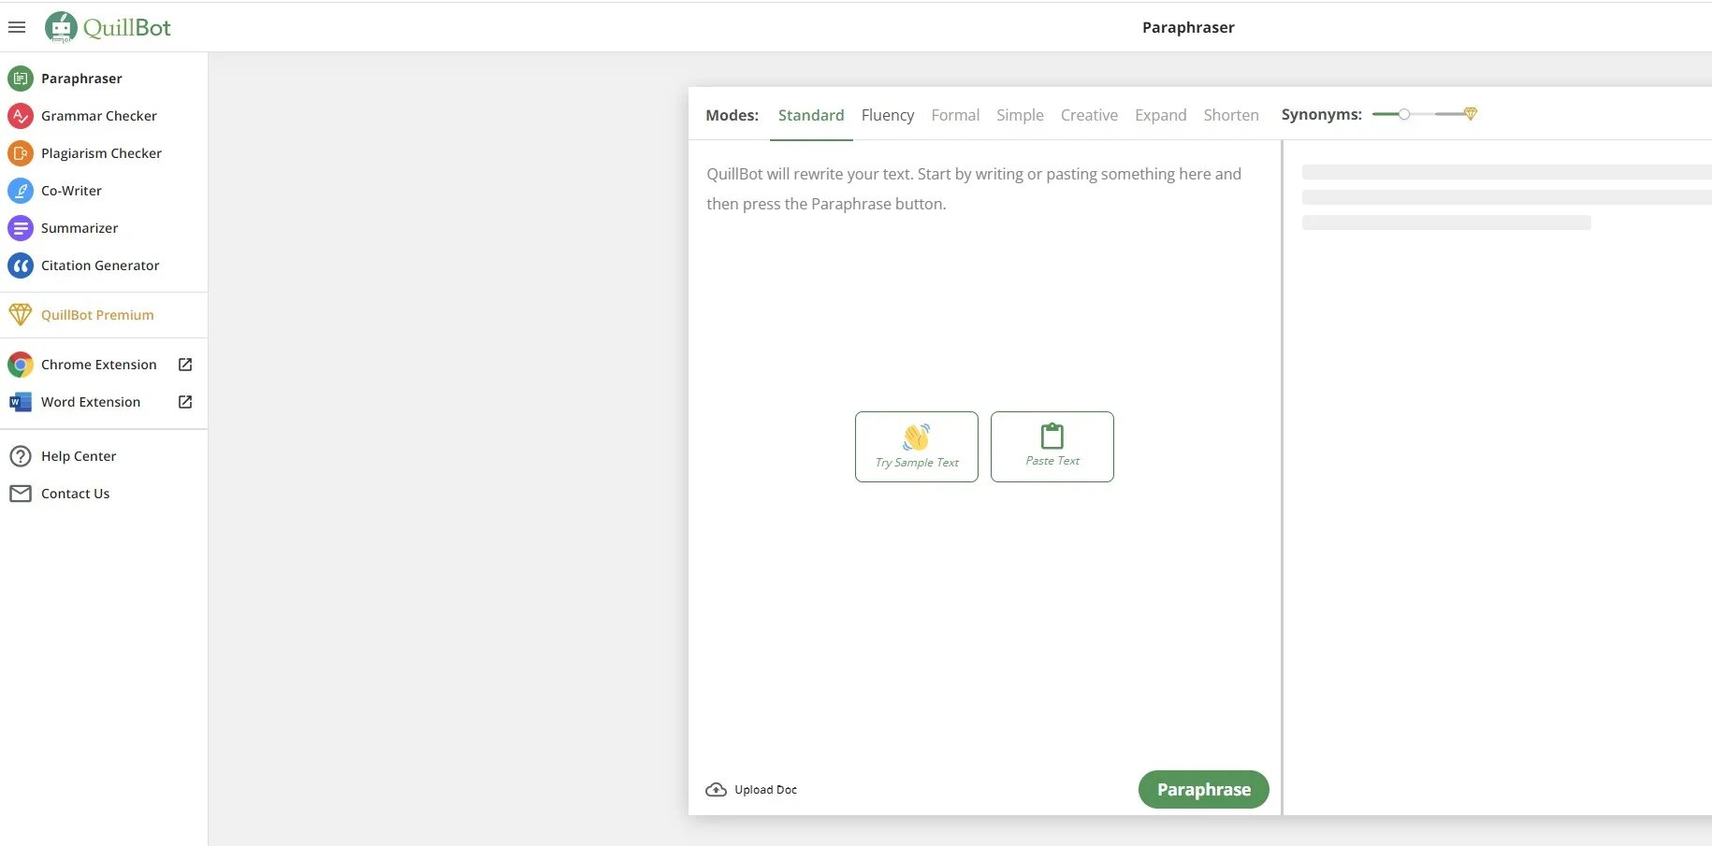Select the Formal mode tab
The height and width of the screenshot is (846, 1712).
pyautogui.click(x=954, y=115)
